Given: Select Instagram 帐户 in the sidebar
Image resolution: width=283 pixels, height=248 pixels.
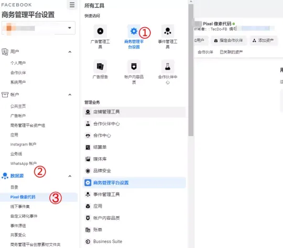Looking at the screenshot, I should tap(23, 144).
